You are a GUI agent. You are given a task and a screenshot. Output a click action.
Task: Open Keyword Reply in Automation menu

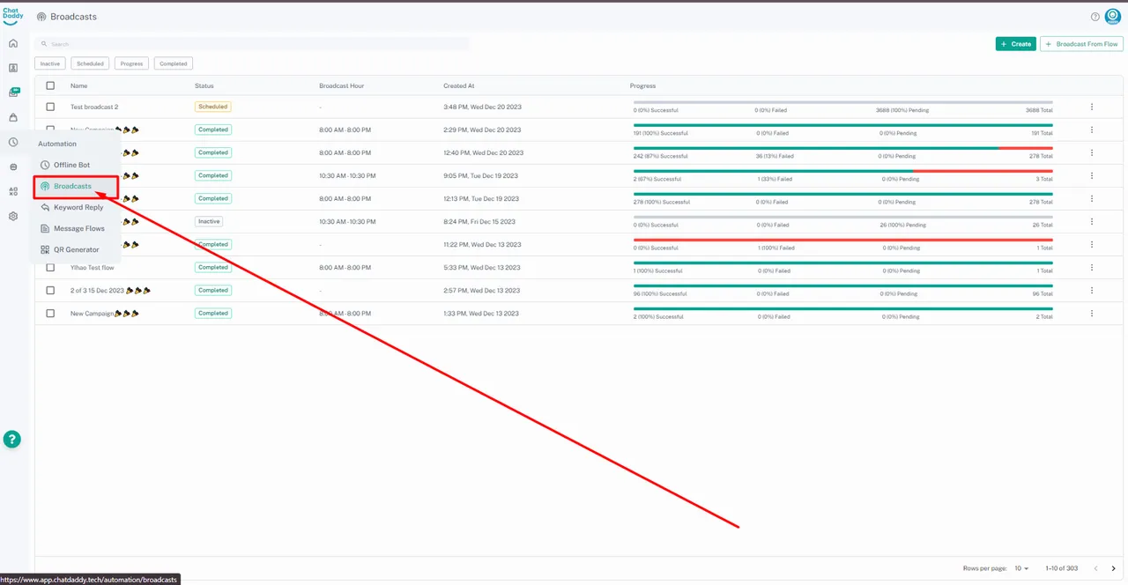pyautogui.click(x=78, y=207)
